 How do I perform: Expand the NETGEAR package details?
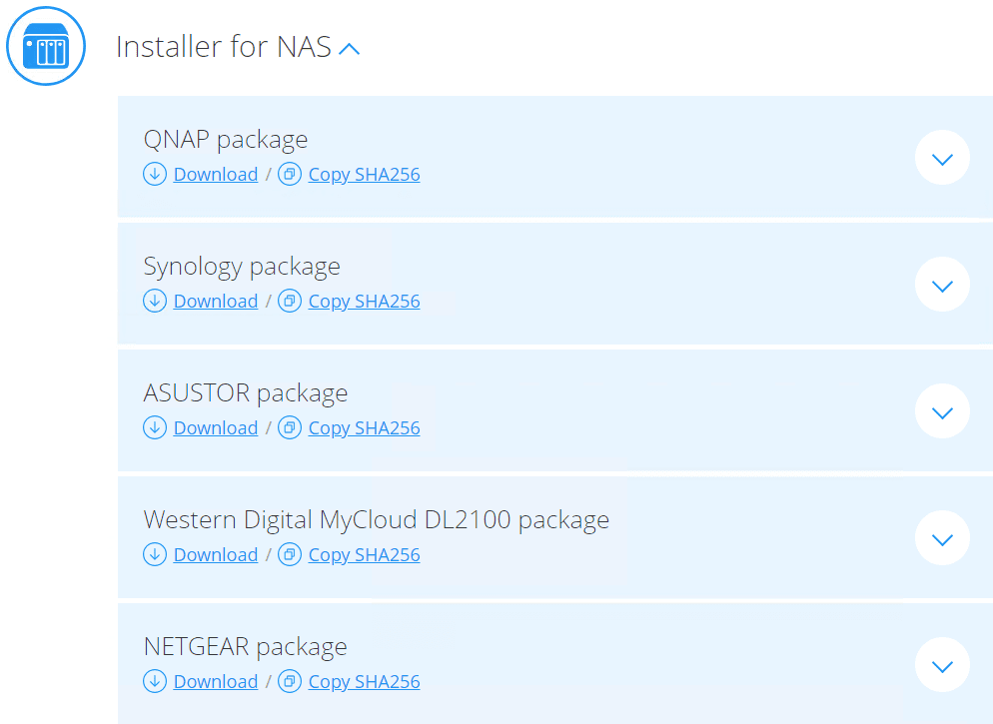942,665
